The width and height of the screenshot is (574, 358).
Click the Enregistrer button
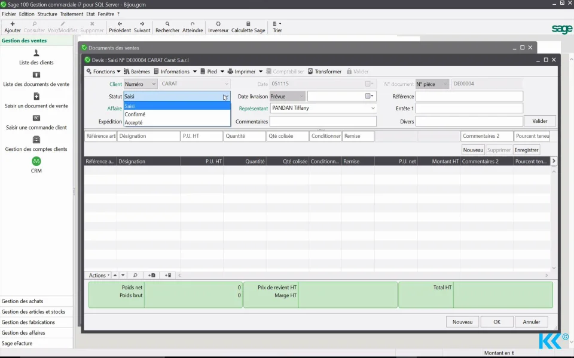(526, 150)
